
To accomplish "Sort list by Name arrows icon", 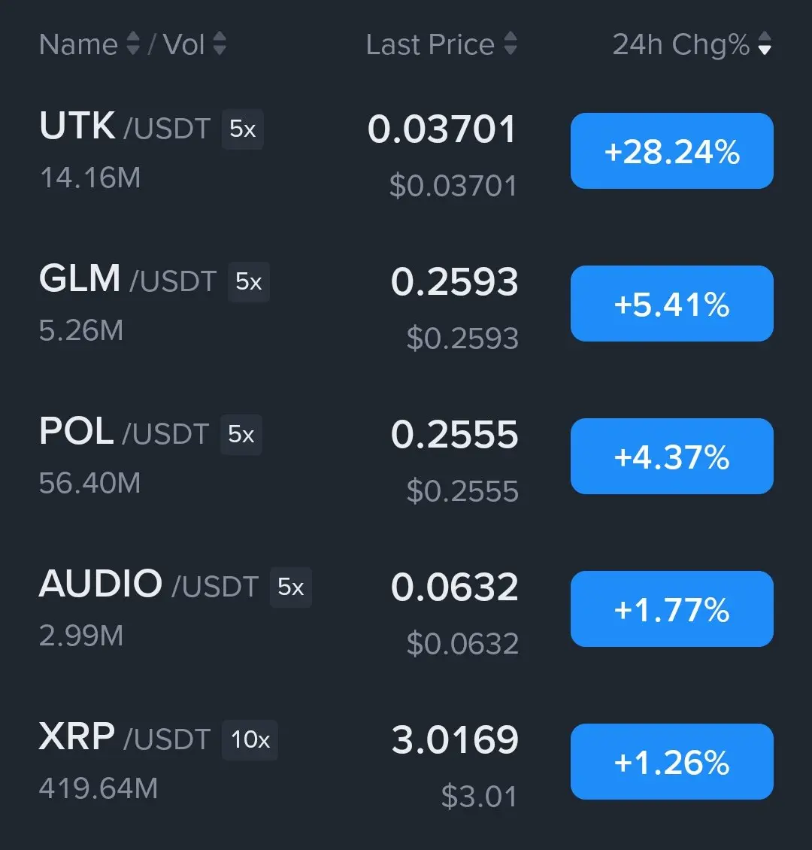I will (x=133, y=44).
